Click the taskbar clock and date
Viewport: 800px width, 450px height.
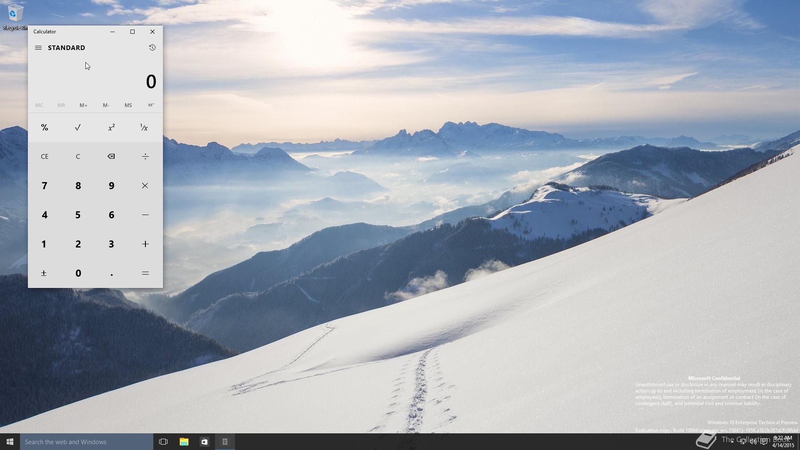[x=783, y=442]
